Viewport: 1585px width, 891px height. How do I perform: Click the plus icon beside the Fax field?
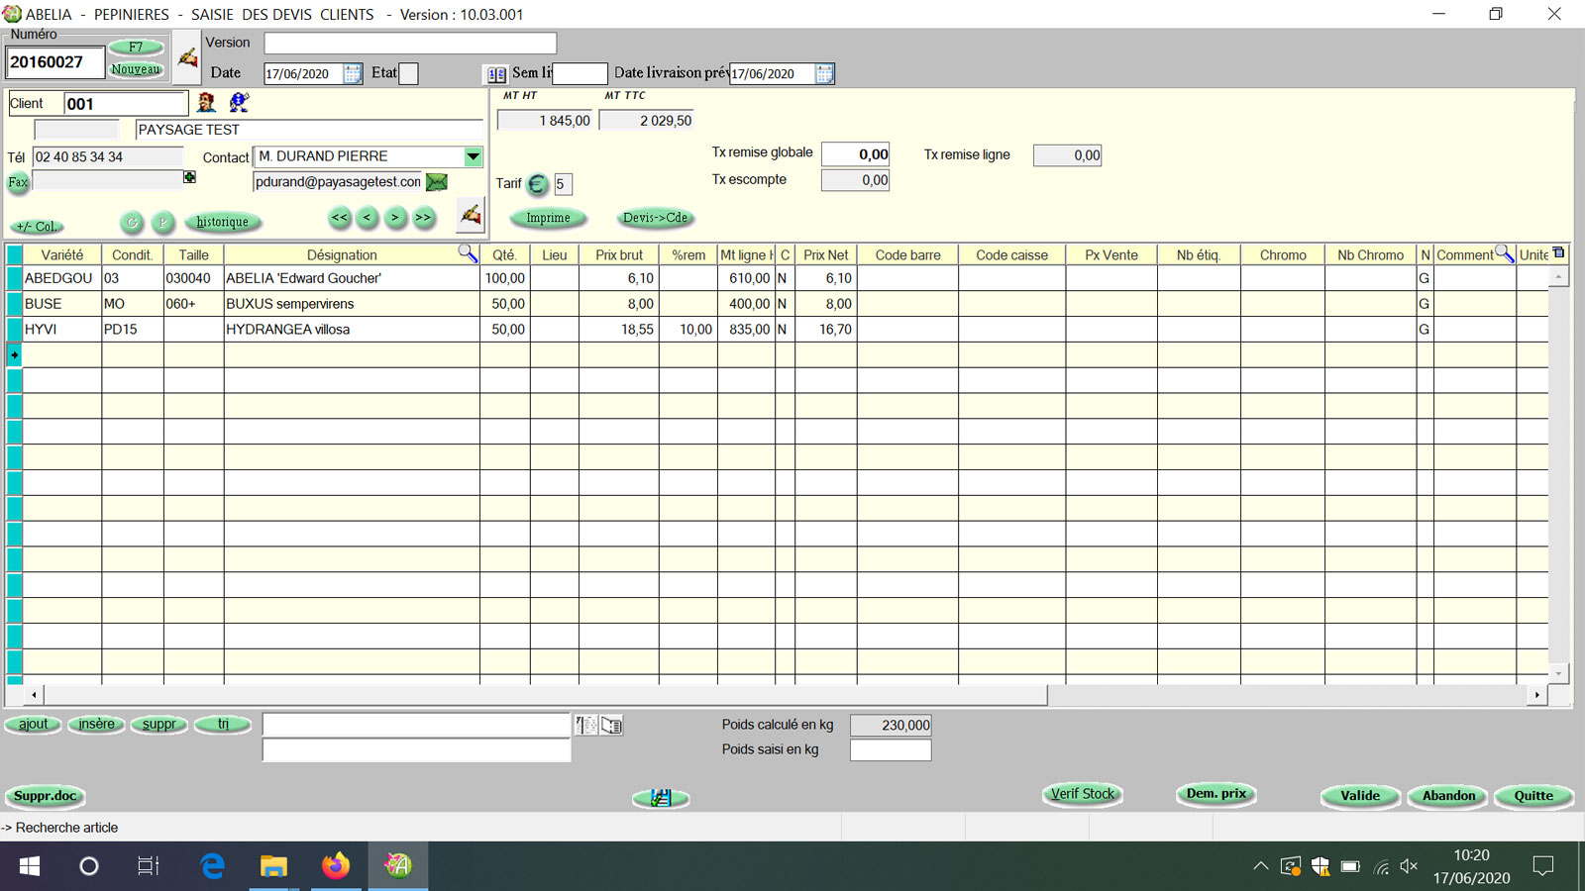pyautogui.click(x=189, y=177)
